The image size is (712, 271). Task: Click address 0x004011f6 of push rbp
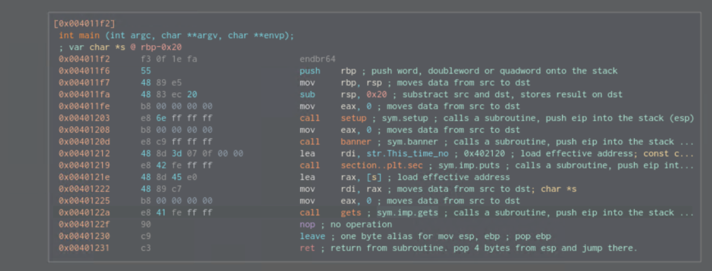84,71
